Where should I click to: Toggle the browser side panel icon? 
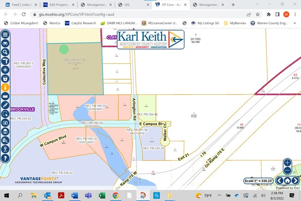tap(277, 14)
